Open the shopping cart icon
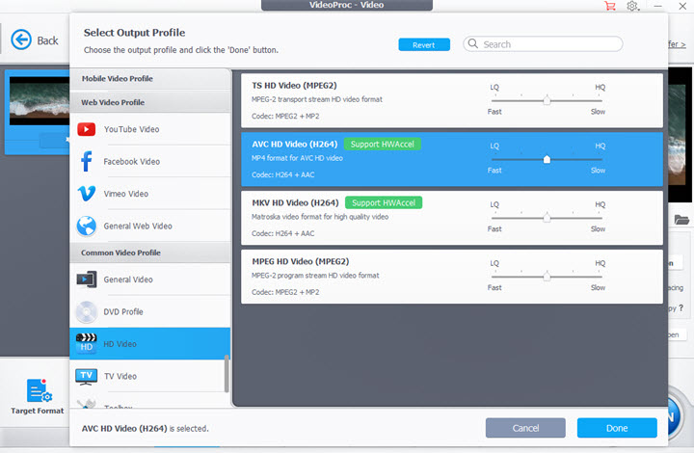This screenshot has width=694, height=453. pyautogui.click(x=610, y=6)
